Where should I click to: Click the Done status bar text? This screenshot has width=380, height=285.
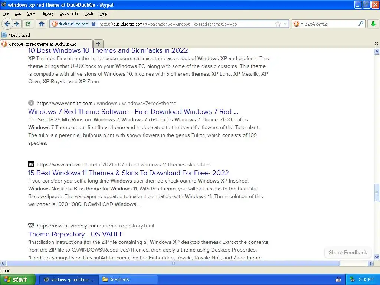click(x=5, y=271)
